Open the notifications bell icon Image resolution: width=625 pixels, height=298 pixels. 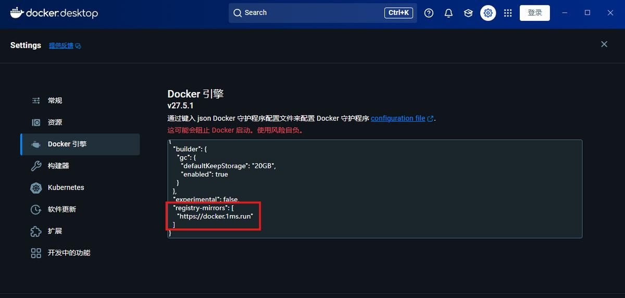click(448, 13)
